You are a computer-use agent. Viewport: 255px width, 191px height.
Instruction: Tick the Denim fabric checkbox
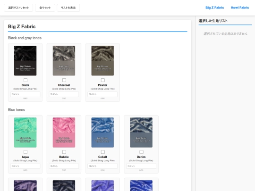pos(141,152)
